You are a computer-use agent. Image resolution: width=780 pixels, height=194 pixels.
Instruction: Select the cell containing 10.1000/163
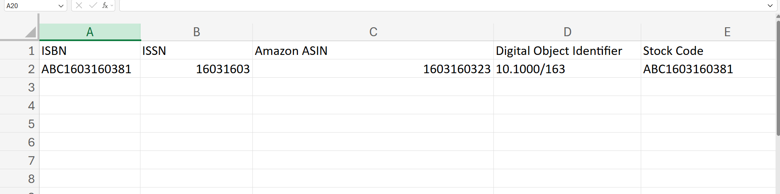tap(567, 69)
